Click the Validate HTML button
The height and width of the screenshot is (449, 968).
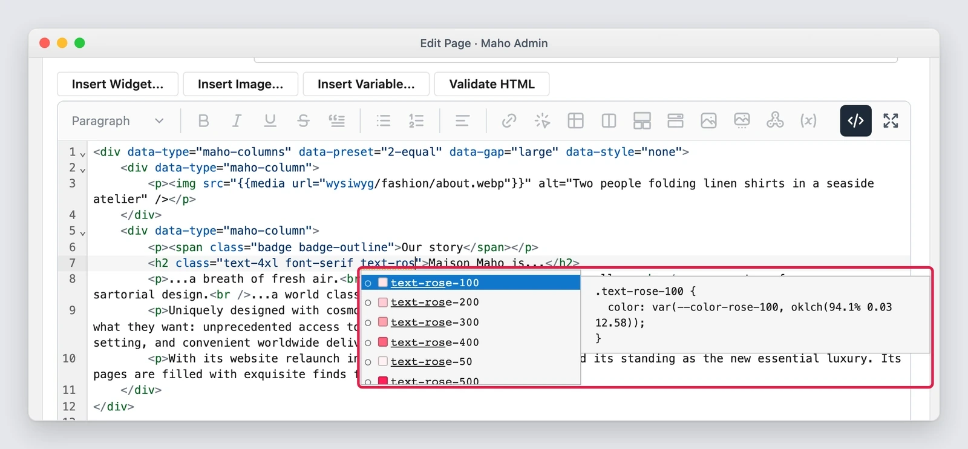coord(492,84)
